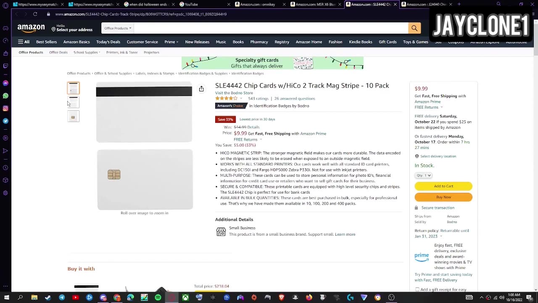Image resolution: width=538 pixels, height=303 pixels.
Task: Click the browser address bar URL
Action: tap(141, 14)
